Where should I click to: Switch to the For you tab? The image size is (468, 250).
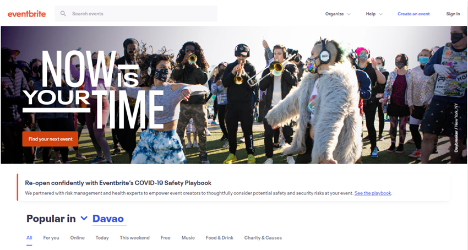pyautogui.click(x=51, y=238)
